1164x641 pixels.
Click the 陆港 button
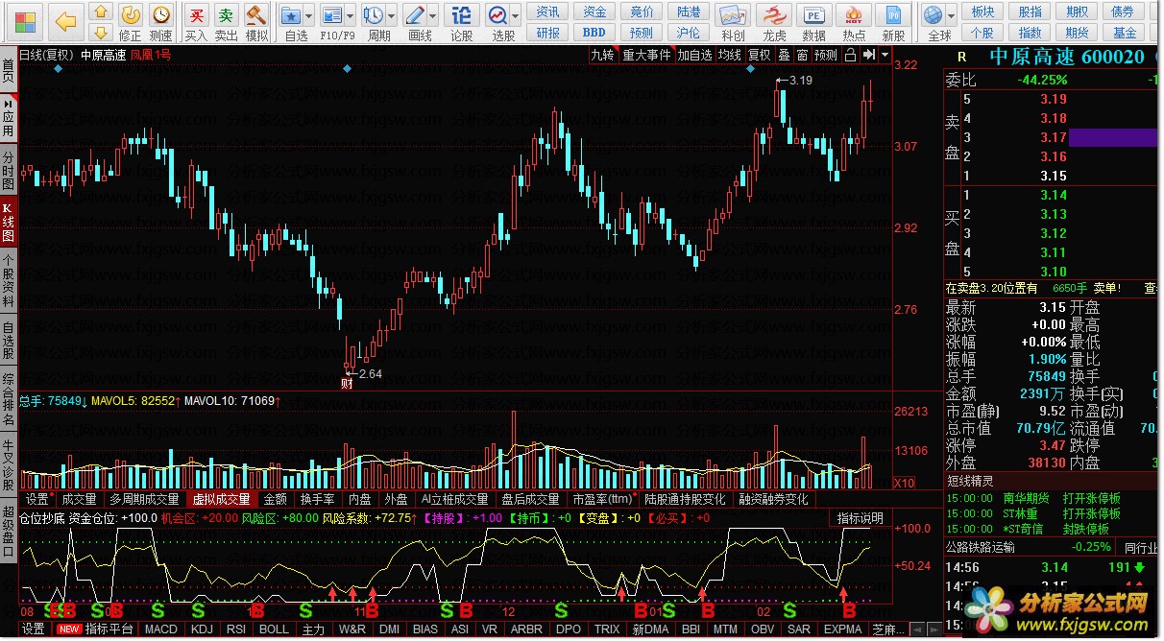click(689, 12)
